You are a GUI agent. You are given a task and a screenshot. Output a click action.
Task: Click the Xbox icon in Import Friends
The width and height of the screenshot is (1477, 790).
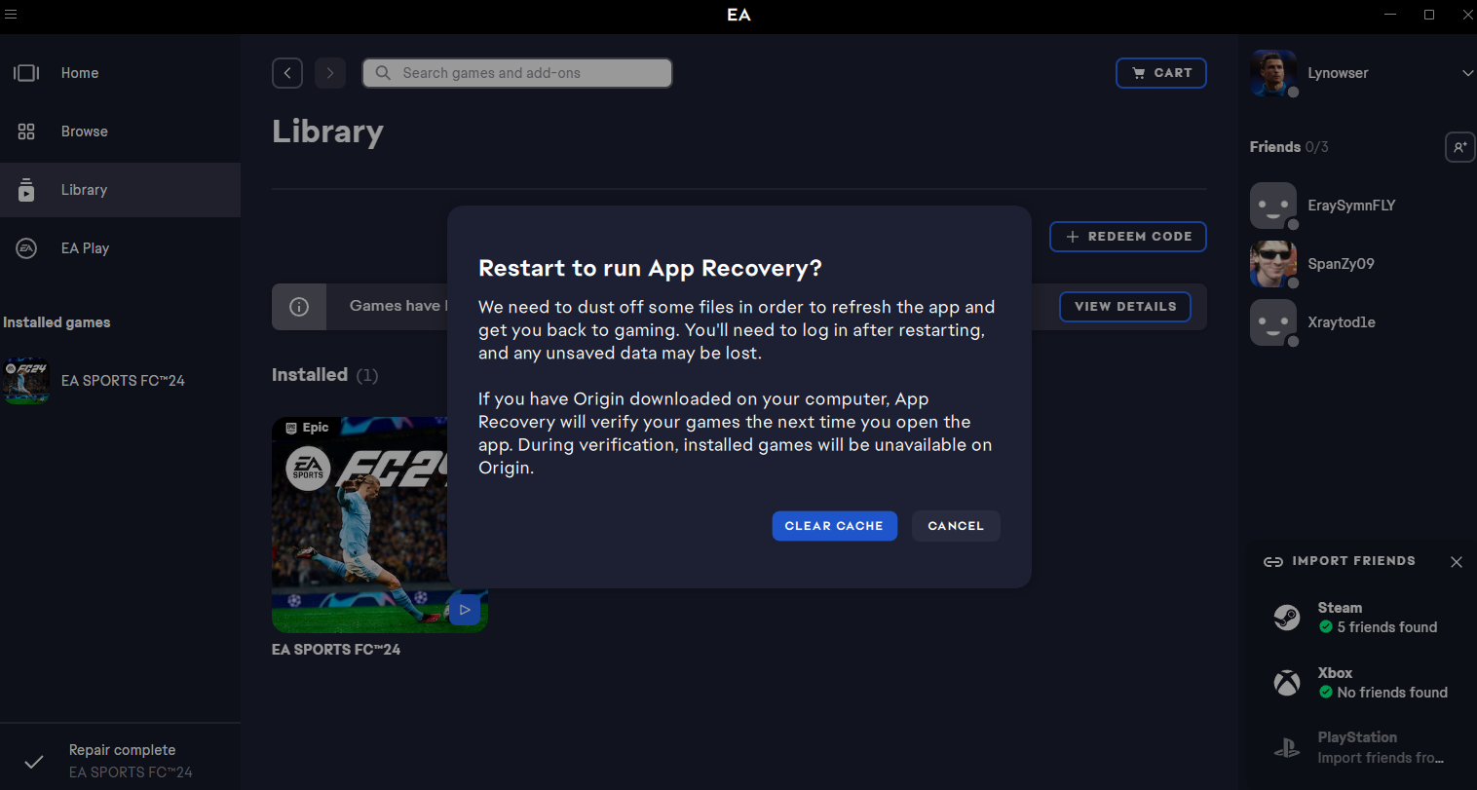click(1287, 683)
